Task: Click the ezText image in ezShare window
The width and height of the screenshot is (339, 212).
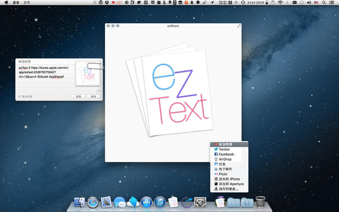Action: [170, 90]
